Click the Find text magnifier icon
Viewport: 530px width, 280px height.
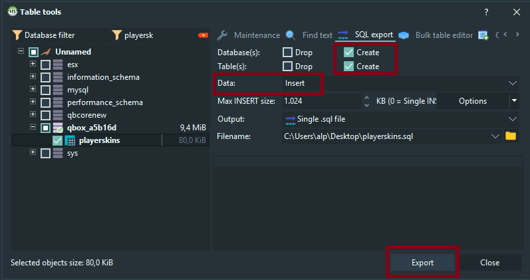tap(291, 35)
